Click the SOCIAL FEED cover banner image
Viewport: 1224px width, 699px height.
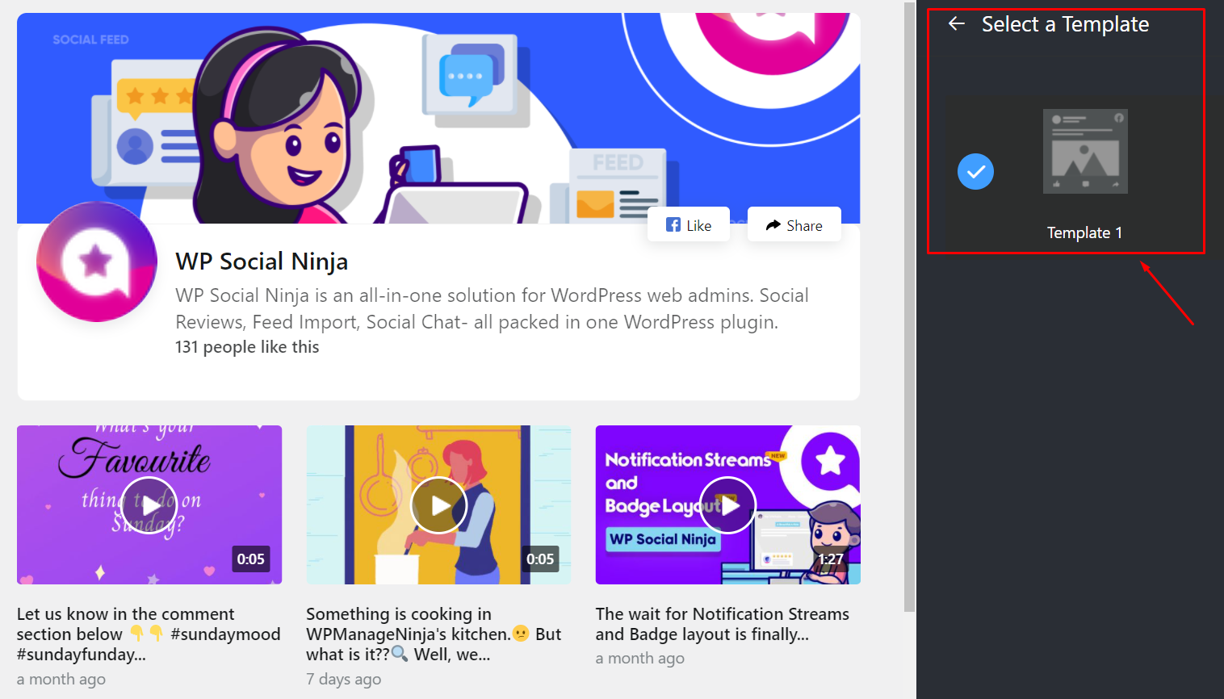pyautogui.click(x=438, y=118)
